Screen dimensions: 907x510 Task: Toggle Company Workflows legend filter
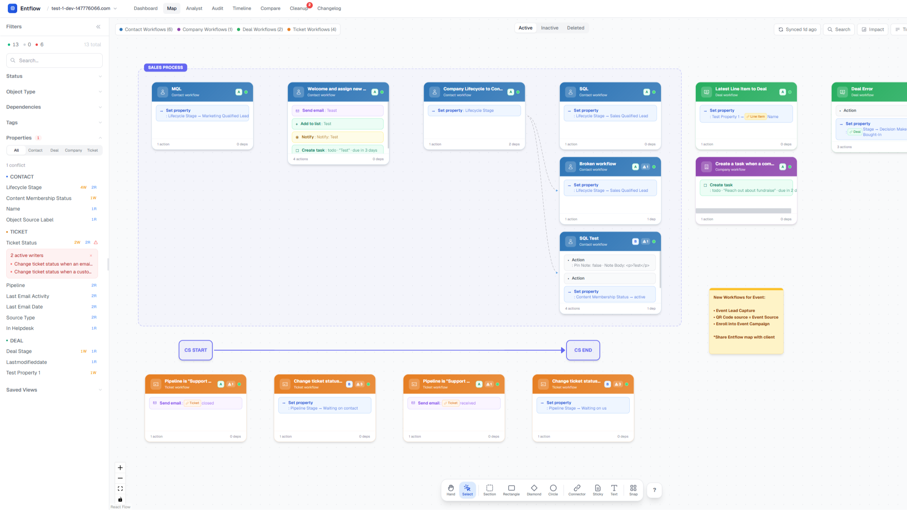[205, 29]
